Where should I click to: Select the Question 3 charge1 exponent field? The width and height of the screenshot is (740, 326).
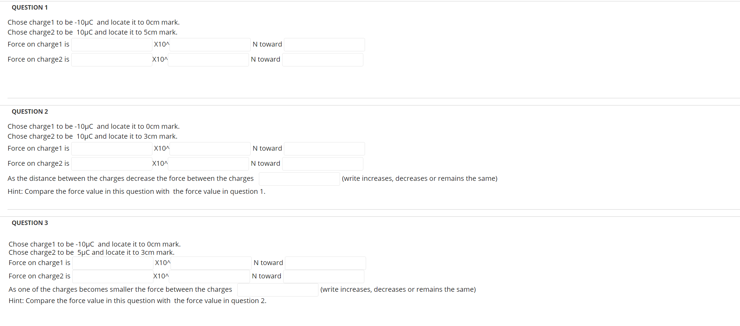click(211, 263)
